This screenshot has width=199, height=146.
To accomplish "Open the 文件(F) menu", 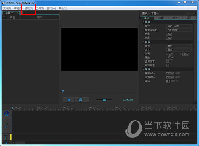I will coord(7,8).
